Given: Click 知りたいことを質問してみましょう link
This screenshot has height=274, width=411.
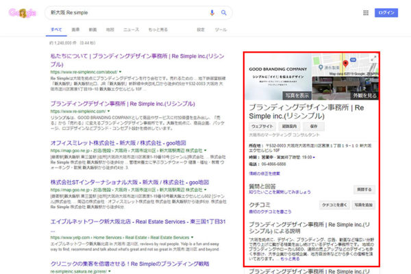Looking at the screenshot, I should tap(280, 192).
